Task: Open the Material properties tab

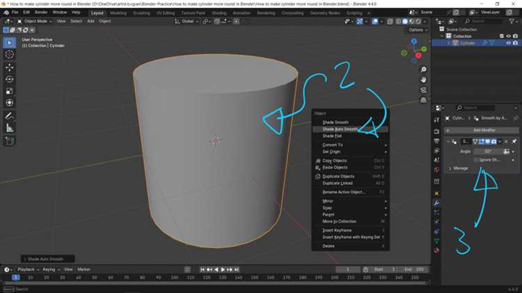Action: [x=436, y=250]
